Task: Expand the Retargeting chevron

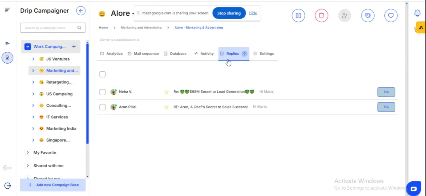Action: (x=33, y=82)
